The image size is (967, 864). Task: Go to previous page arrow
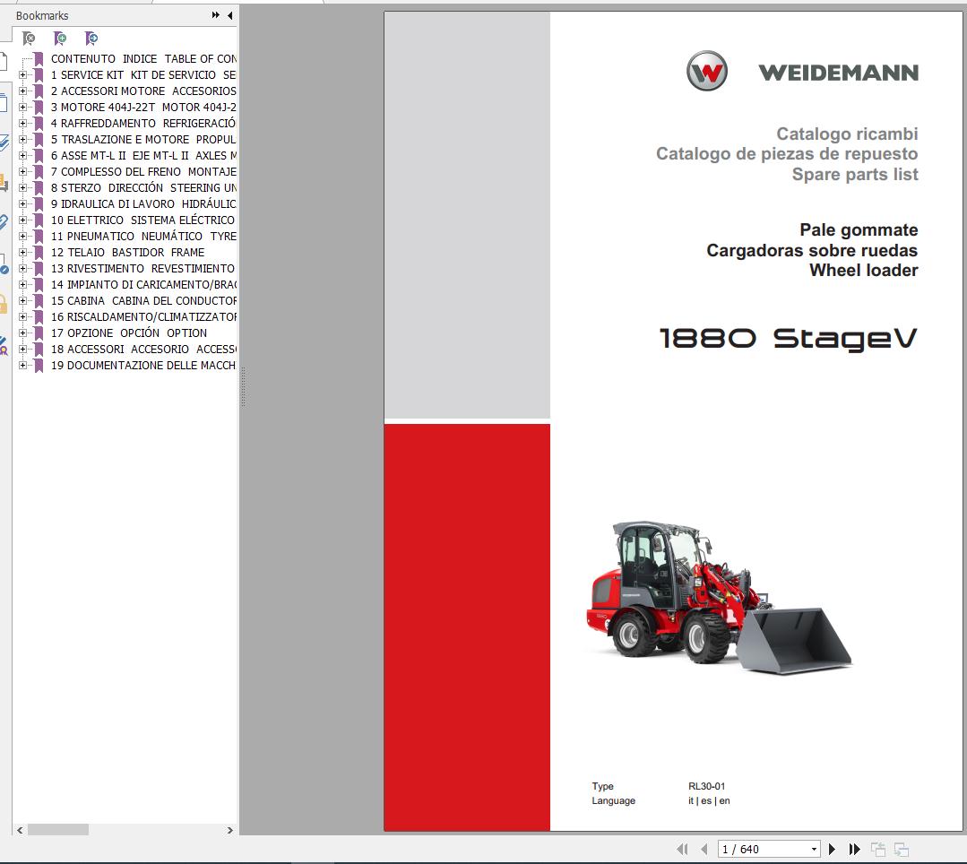704,849
